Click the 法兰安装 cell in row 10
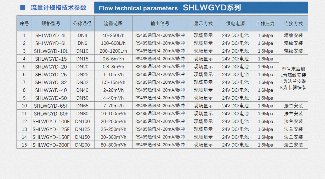Screen dimensions: 325x179 (x=293, y=106)
